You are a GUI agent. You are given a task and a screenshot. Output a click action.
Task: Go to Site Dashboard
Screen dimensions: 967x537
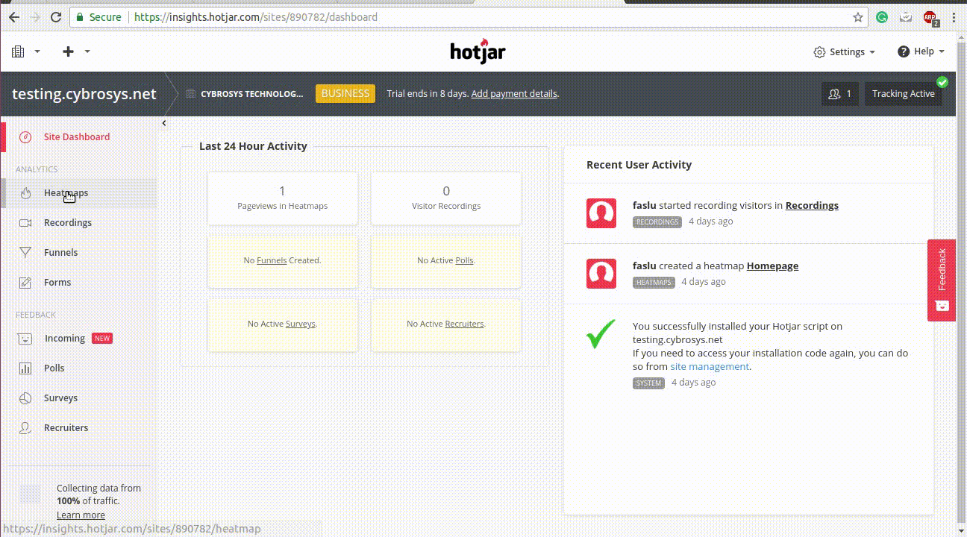pos(77,137)
